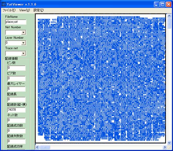Click the Net Number label

[13, 27]
